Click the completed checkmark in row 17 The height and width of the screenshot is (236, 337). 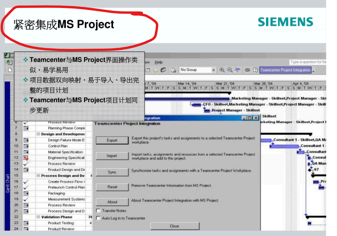pyautogui.click(x=26, y=188)
